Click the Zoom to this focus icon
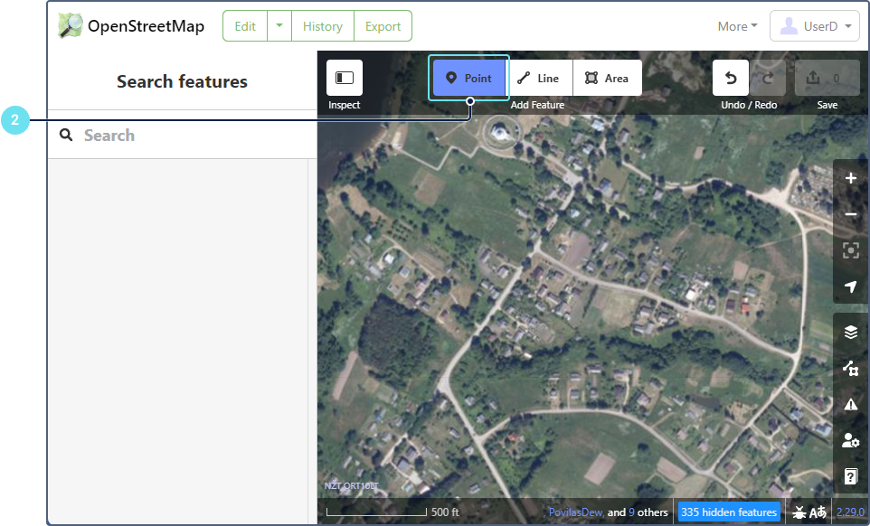870x526 pixels. [x=850, y=250]
